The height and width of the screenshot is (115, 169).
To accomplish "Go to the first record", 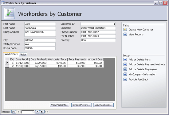I will (14, 112).
